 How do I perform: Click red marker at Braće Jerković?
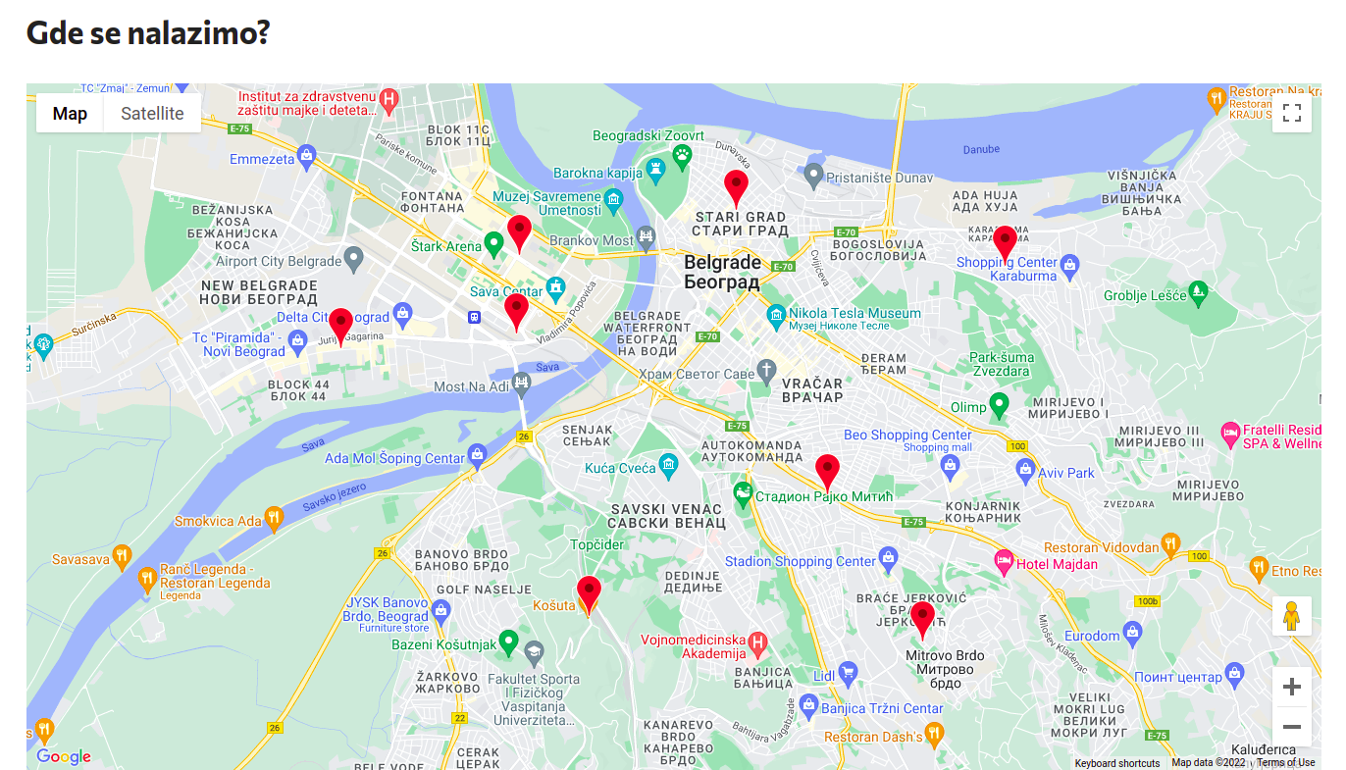[x=922, y=619]
